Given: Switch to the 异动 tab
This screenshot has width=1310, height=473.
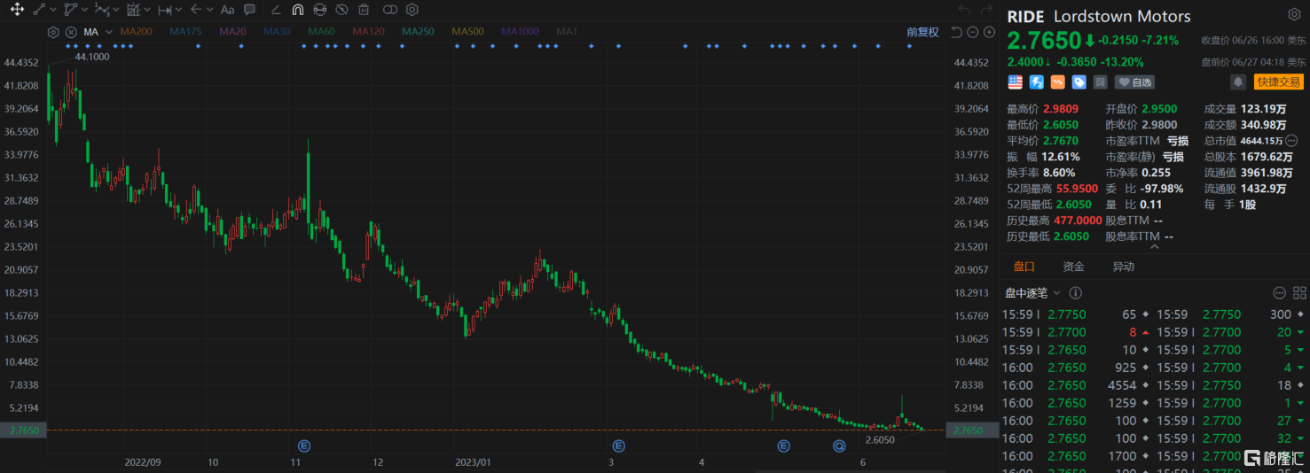Looking at the screenshot, I should (1123, 267).
